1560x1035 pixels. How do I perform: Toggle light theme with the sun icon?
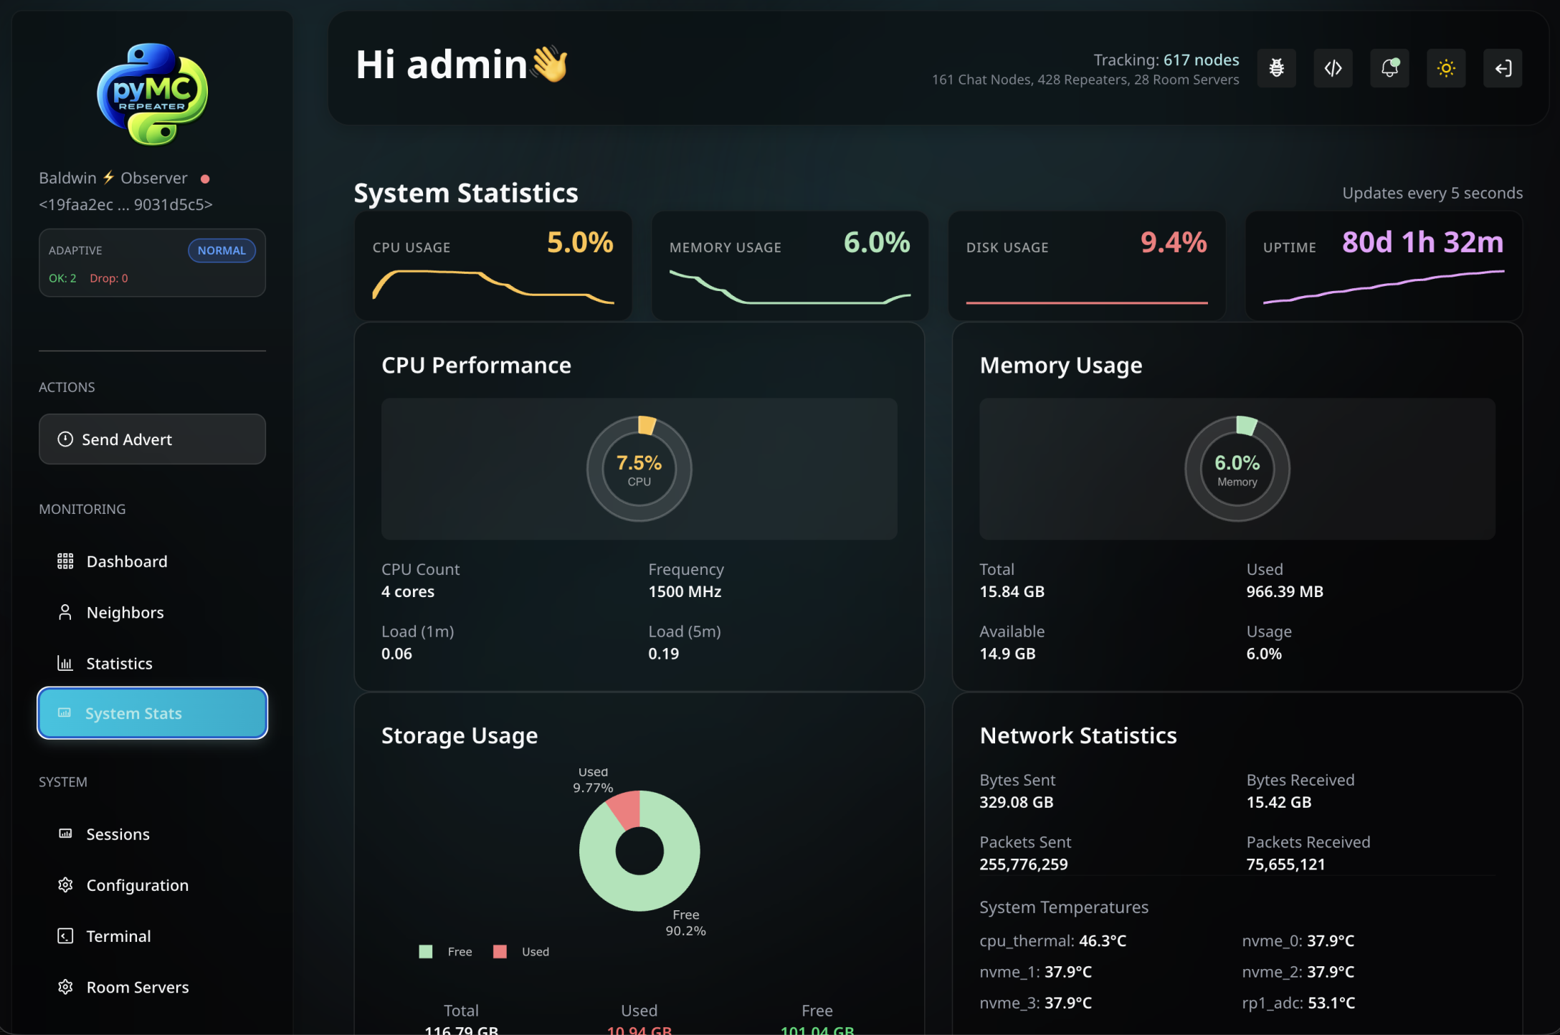point(1447,68)
